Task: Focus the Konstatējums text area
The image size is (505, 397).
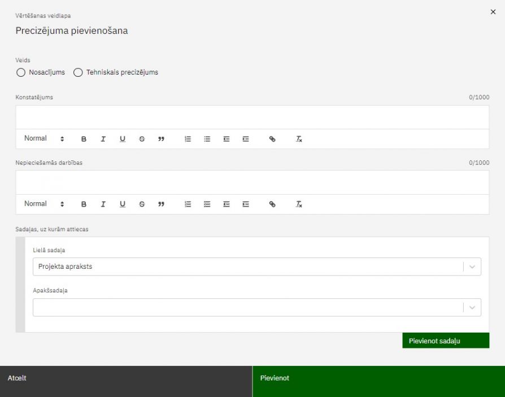Action: pyautogui.click(x=252, y=117)
